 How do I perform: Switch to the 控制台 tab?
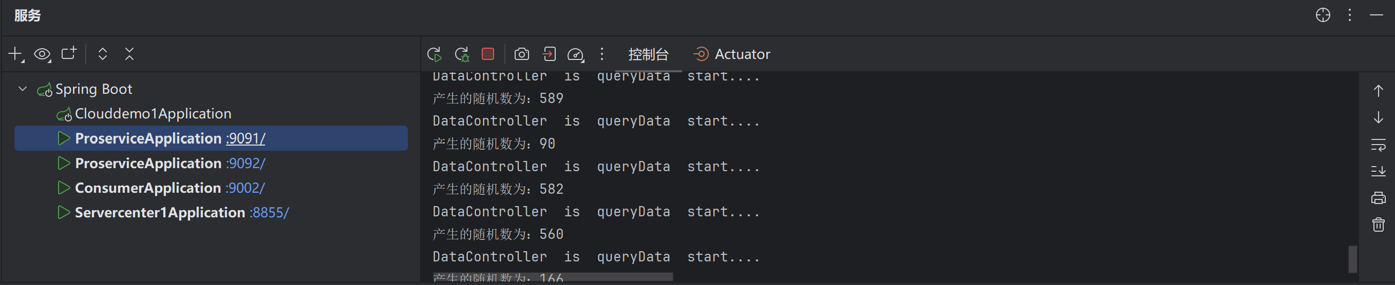click(x=648, y=55)
